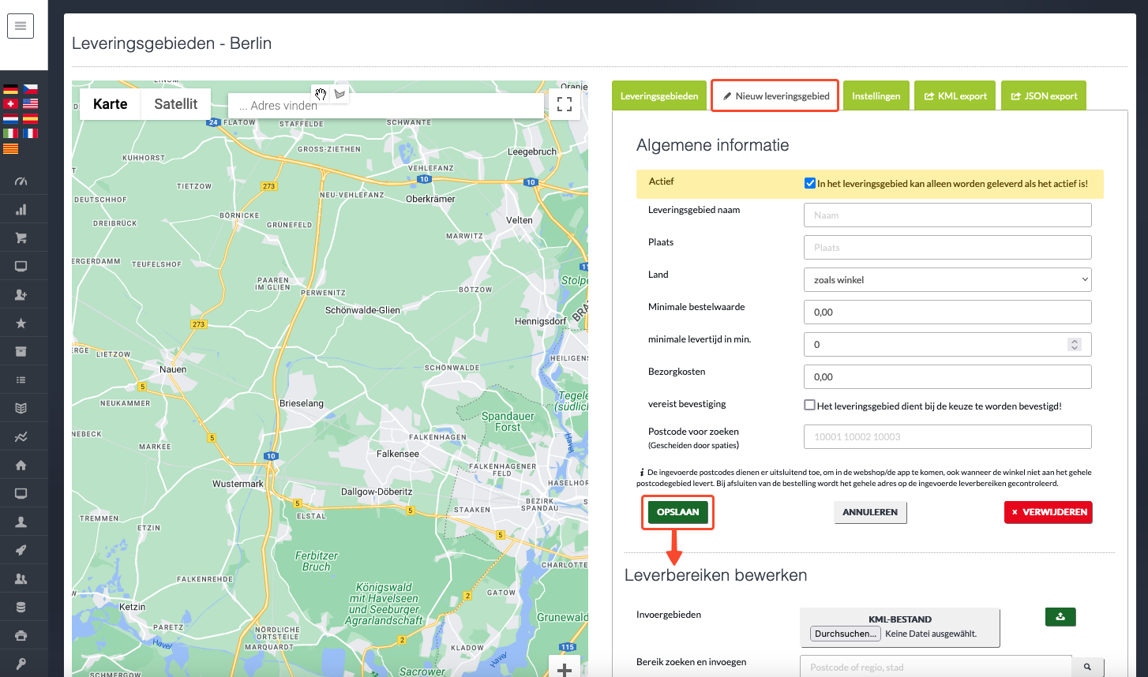This screenshot has width=1148, height=677.
Task: Open the bar chart statistics sidebar icon
Action: pos(21,210)
